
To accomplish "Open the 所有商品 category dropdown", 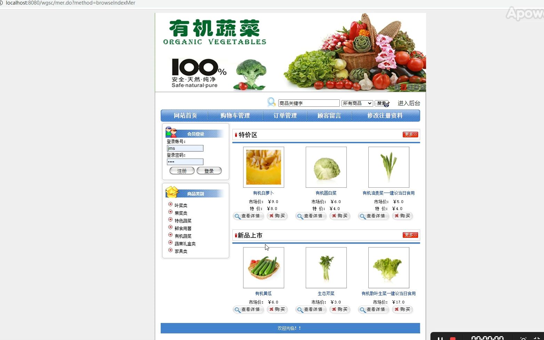I will (x=357, y=103).
